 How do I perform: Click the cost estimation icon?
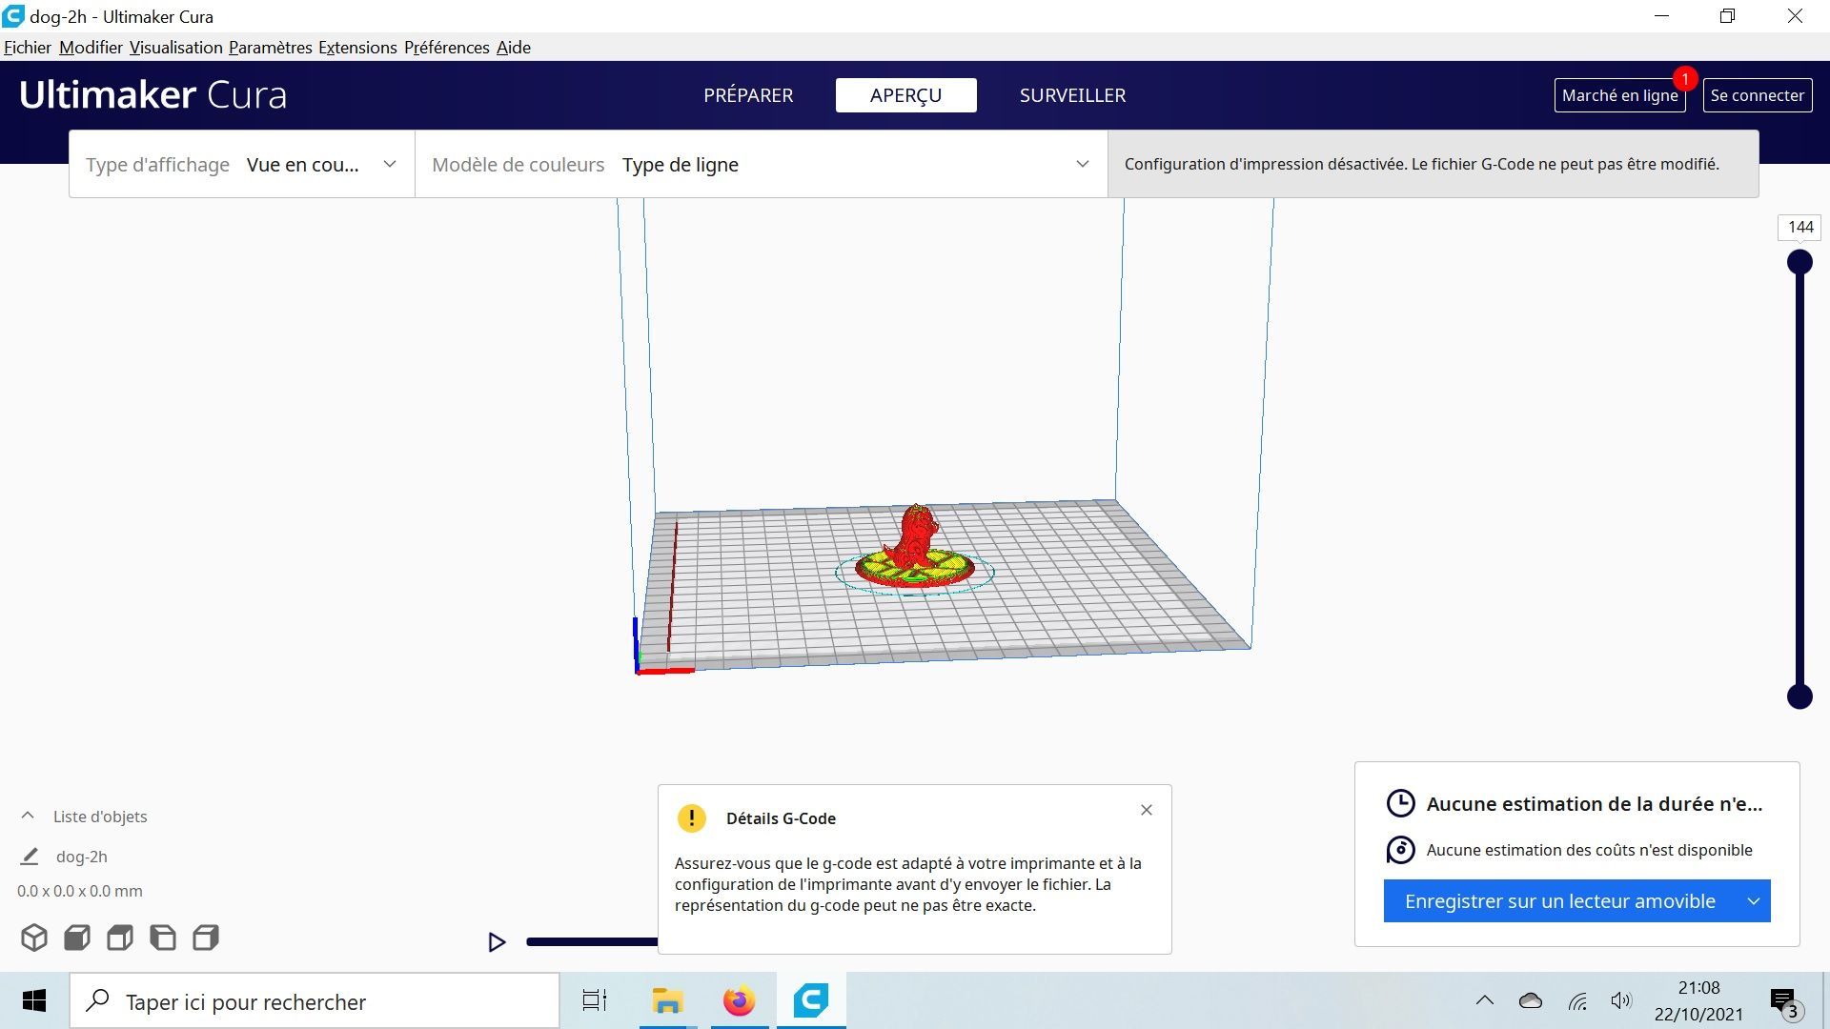[x=1400, y=850]
